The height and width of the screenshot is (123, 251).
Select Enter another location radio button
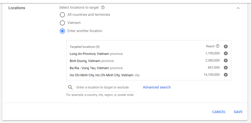pos(62,31)
